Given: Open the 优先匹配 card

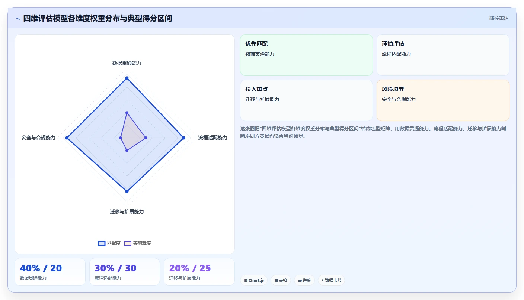Looking at the screenshot, I should 306,55.
